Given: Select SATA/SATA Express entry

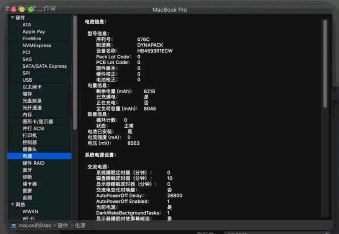Looking at the screenshot, I should 45,66.
